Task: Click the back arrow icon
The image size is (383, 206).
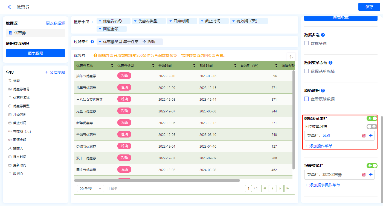Action: [10, 7]
